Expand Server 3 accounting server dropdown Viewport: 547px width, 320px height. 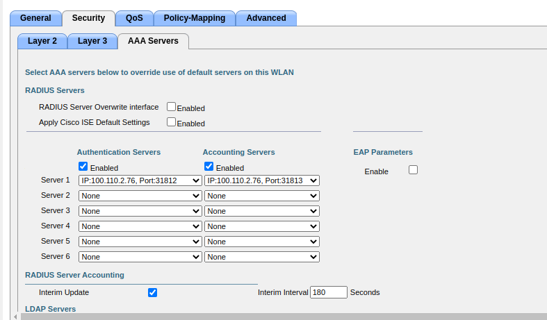click(x=262, y=211)
